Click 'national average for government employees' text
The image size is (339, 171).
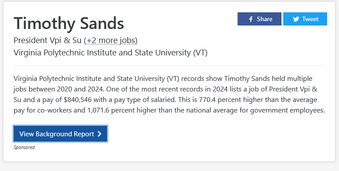tap(256, 110)
